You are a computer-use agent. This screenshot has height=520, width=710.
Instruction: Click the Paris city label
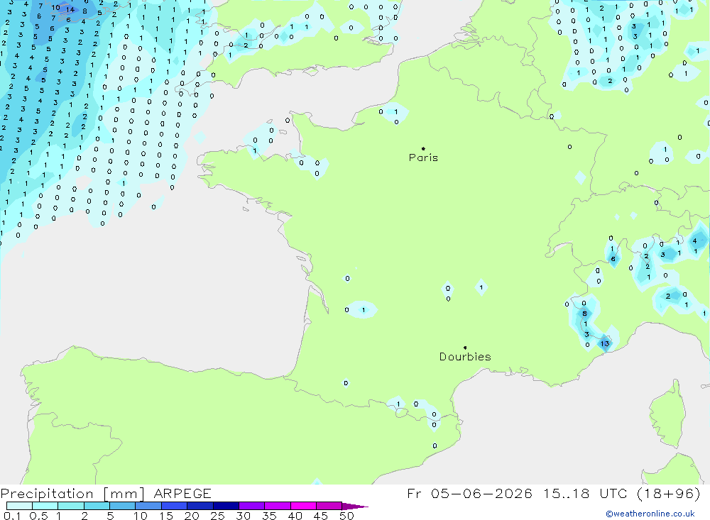(423, 157)
